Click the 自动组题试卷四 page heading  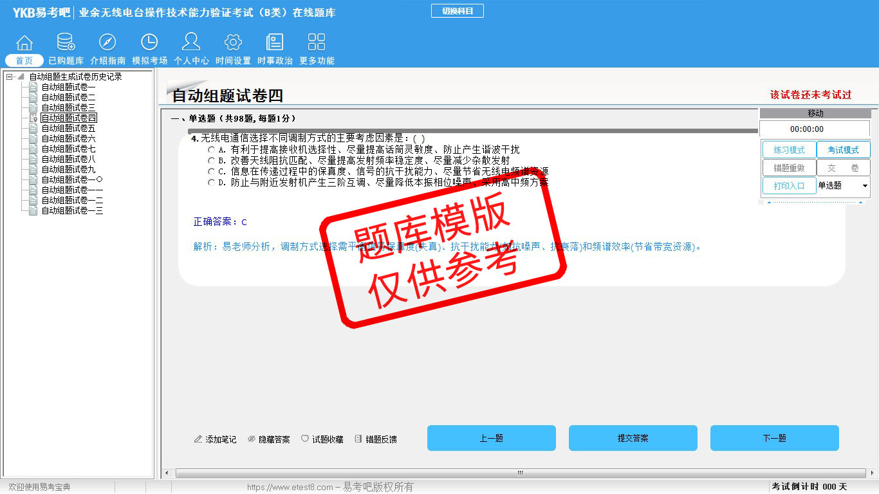[x=228, y=96]
